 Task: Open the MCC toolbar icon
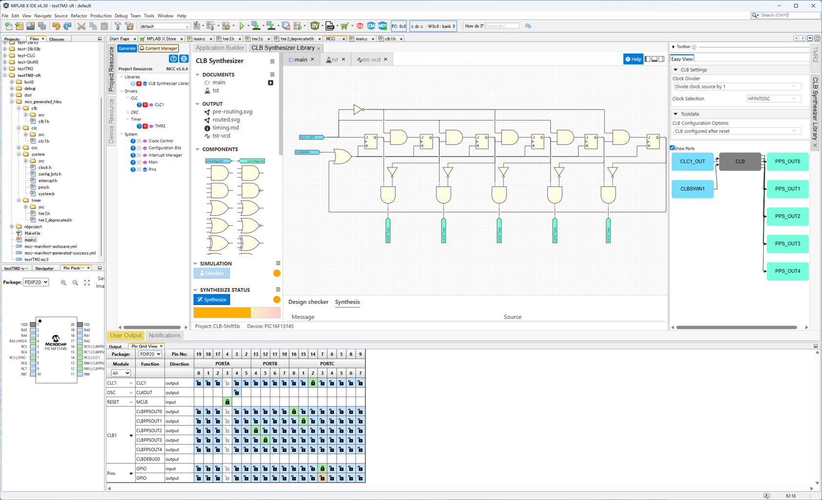(382, 26)
